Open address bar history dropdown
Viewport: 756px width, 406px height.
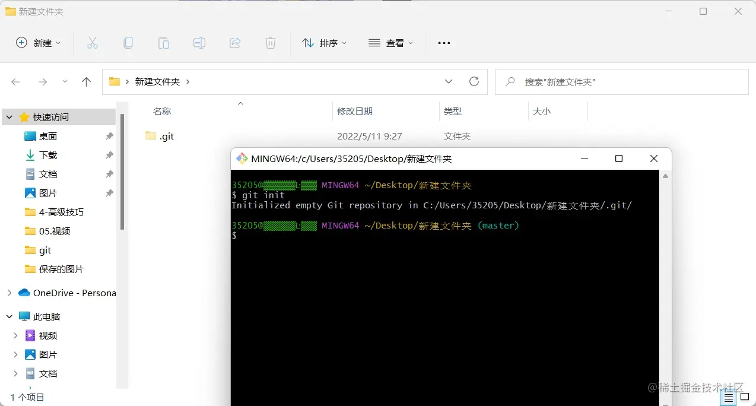pos(449,82)
